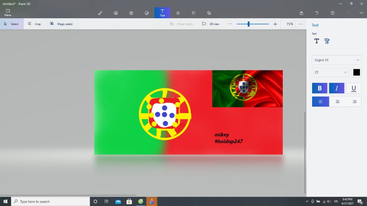Open the notification center

(x=360, y=201)
